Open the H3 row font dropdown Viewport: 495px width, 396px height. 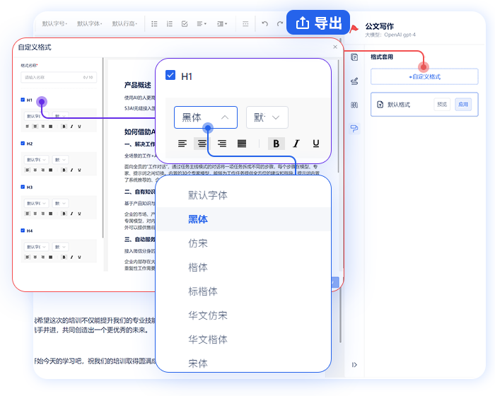pos(36,204)
